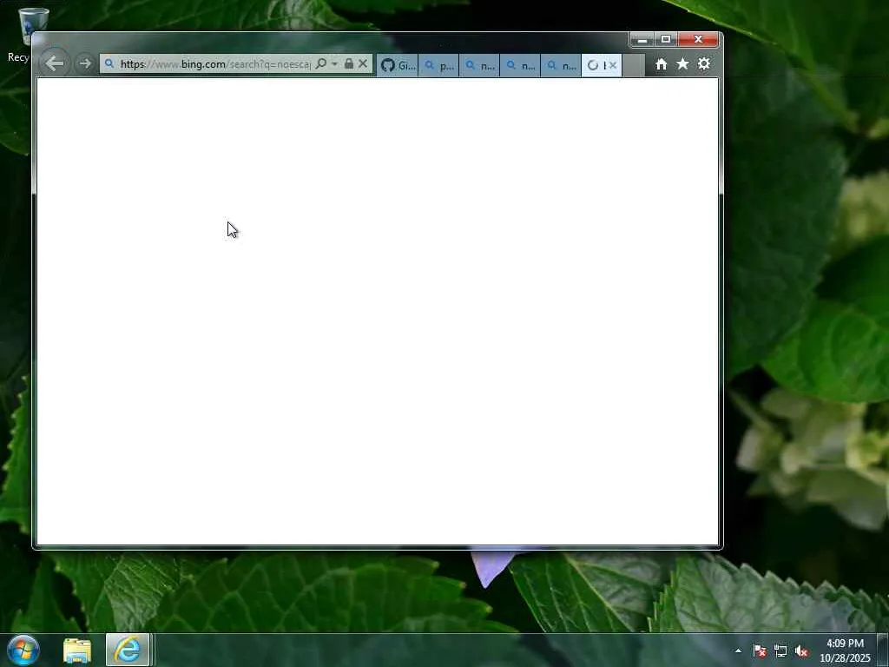Stop loading with the address bar X
The height and width of the screenshot is (667, 889).
coord(364,63)
